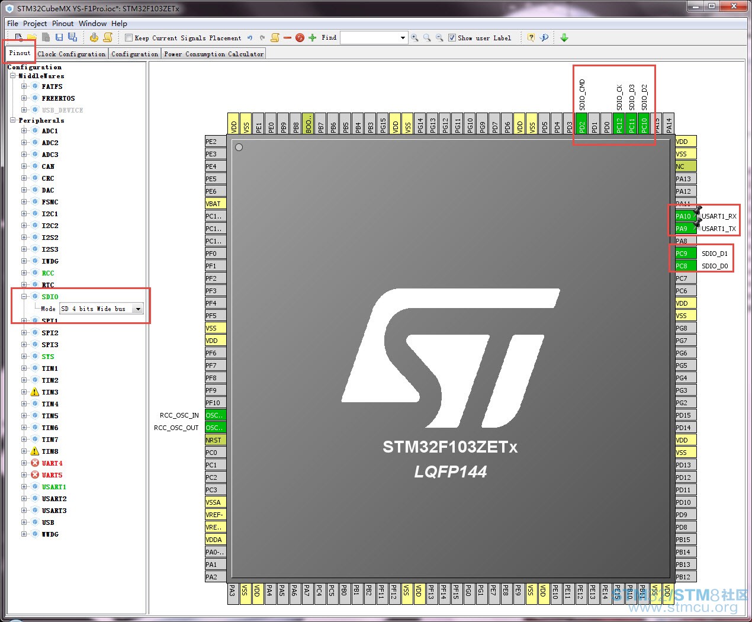Switch to the Clock Configuration tab
The image size is (752, 622).
coord(72,54)
